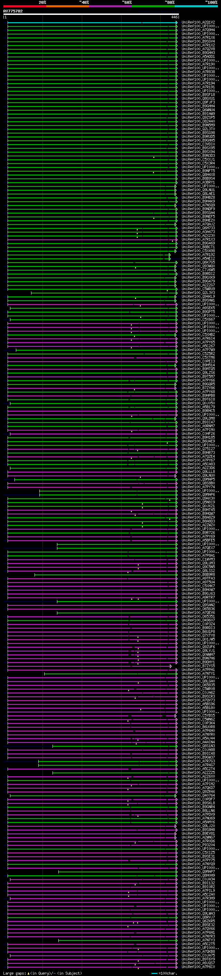Select the UniRef100_A7QZE4 label
Image resolution: width=221 pixels, height=976 pixels.
[x=198, y=457]
